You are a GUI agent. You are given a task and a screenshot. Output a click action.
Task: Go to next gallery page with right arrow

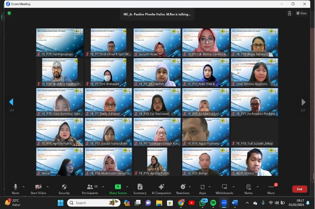coord(303,102)
